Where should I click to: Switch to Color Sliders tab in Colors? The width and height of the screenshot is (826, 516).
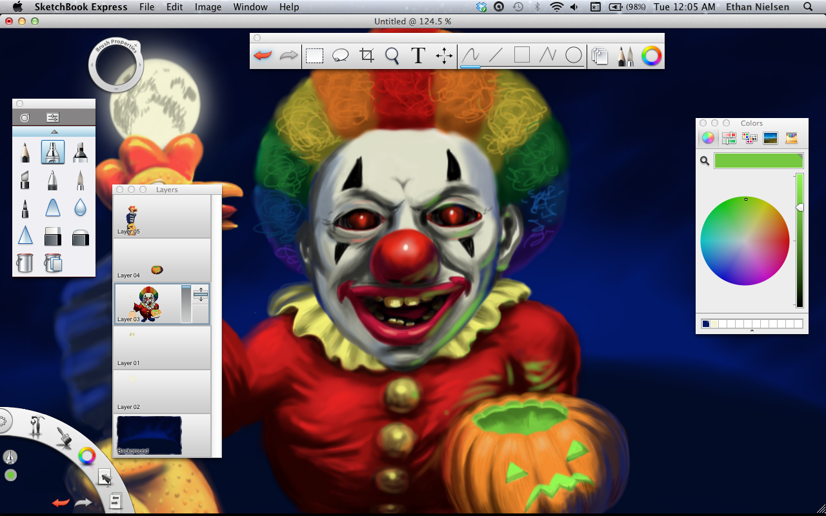click(x=729, y=138)
